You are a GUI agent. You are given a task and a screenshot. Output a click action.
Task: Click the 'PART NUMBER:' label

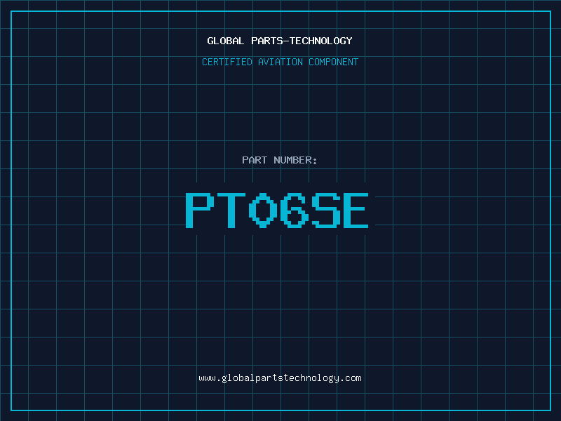[280, 160]
